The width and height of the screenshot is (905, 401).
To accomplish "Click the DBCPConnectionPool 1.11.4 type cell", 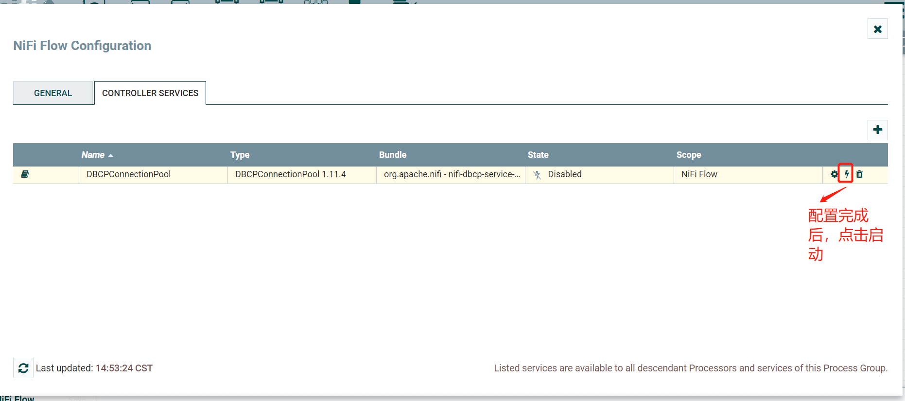I will pyautogui.click(x=302, y=174).
